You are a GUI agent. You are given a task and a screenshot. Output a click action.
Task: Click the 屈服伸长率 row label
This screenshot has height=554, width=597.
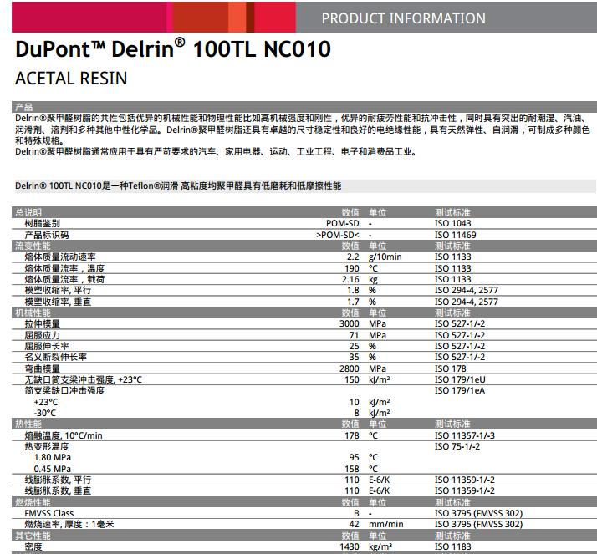pos(47,346)
